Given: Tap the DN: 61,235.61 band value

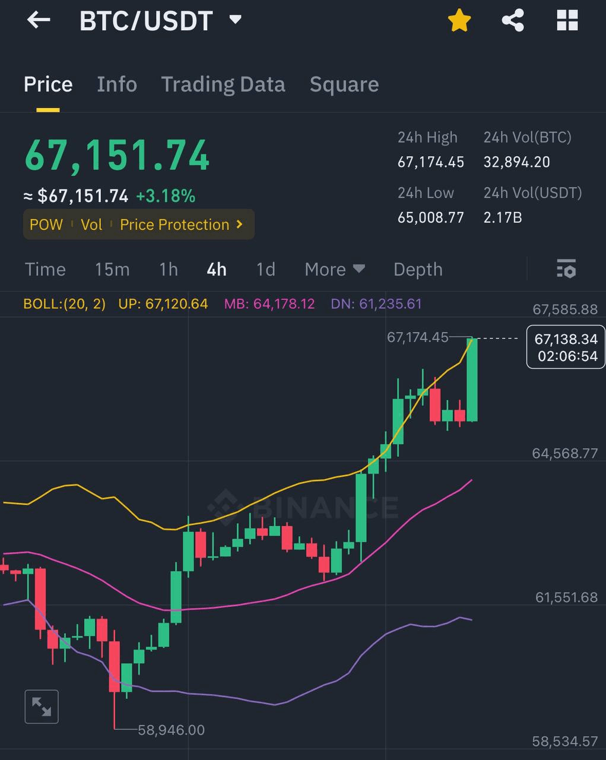Looking at the screenshot, I should coord(376,304).
